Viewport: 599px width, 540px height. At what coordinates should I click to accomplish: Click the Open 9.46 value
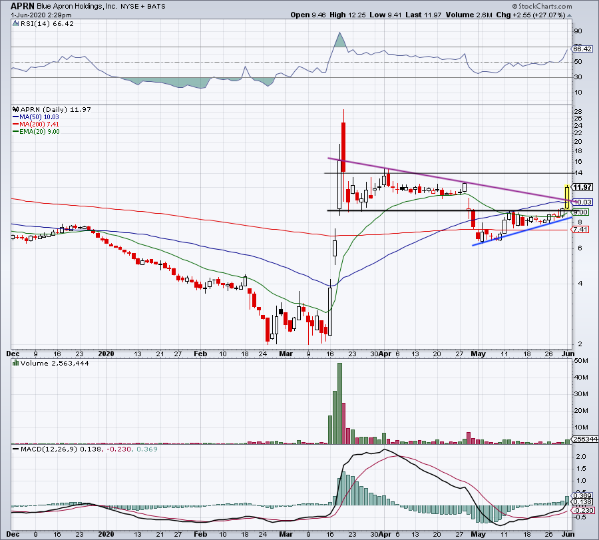coord(308,15)
